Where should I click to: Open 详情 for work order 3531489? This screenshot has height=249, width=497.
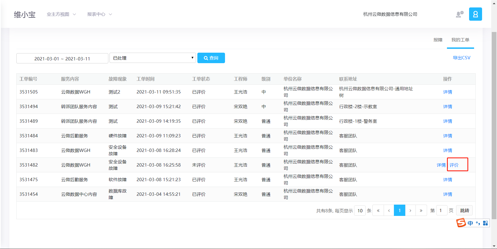[448, 121]
